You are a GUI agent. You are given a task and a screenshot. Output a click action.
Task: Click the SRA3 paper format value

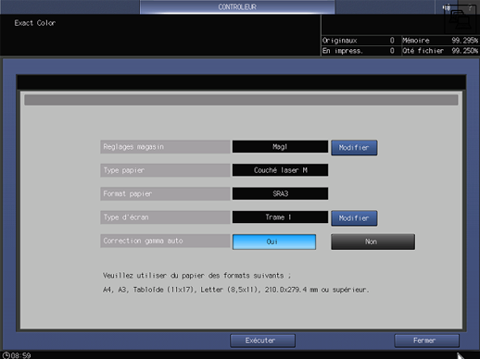[x=280, y=193]
